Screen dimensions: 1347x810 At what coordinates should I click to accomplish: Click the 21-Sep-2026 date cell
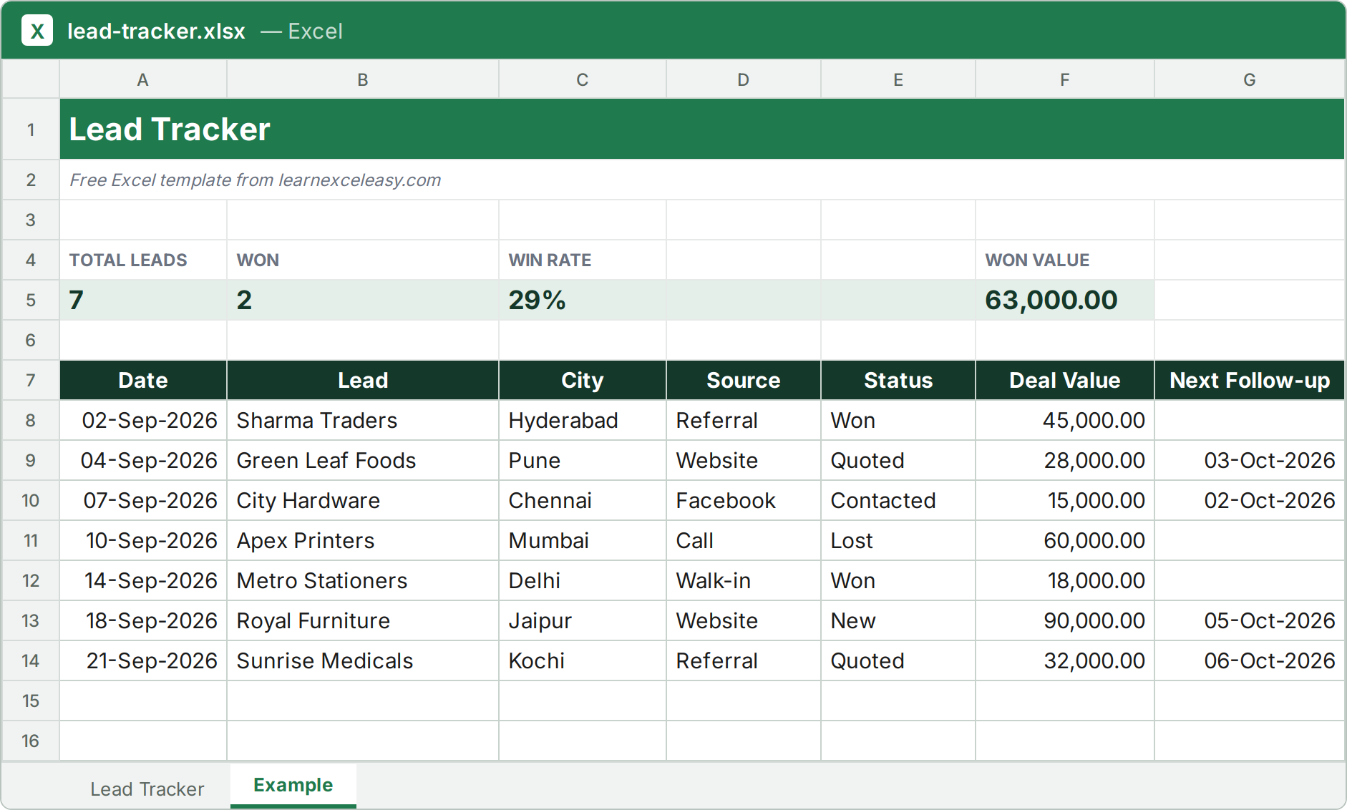[143, 660]
